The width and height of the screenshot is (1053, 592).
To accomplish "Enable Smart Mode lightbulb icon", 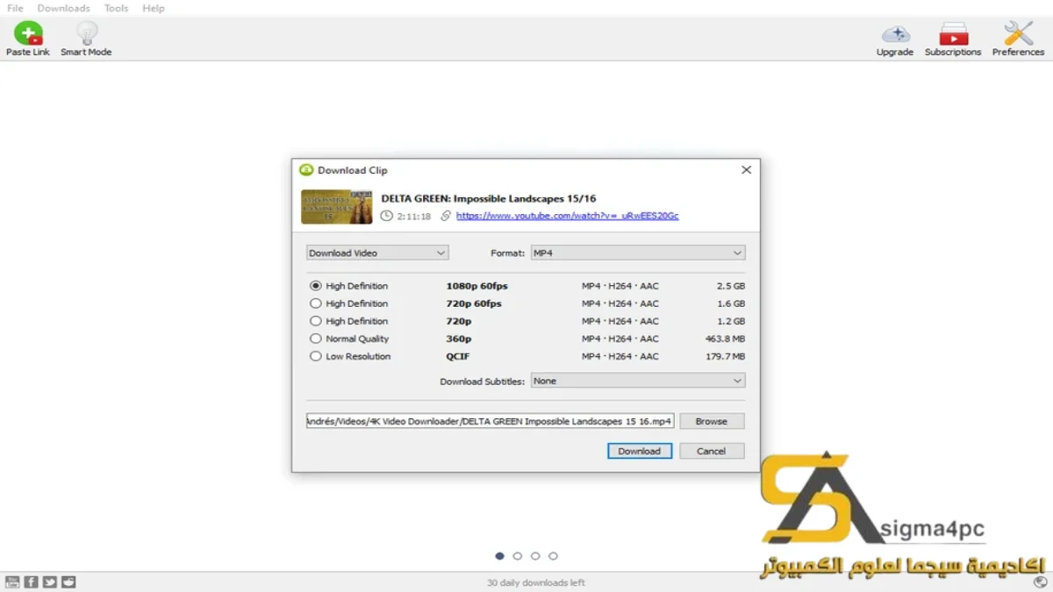I will [86, 33].
